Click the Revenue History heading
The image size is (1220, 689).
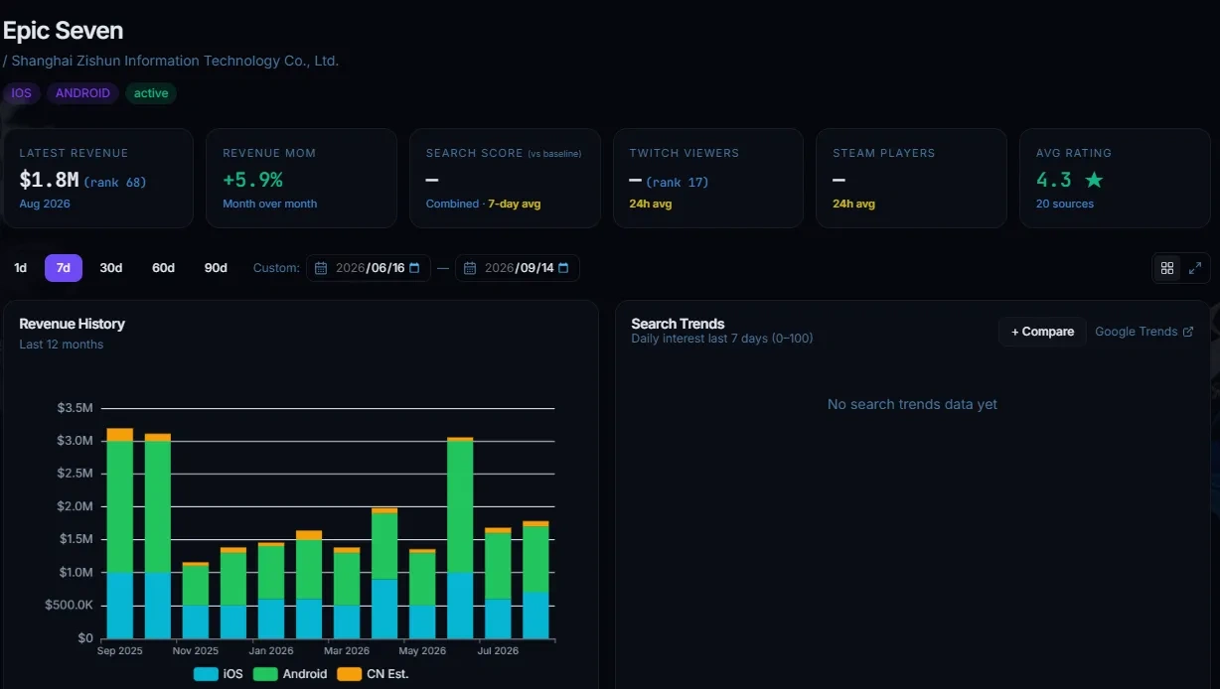click(73, 324)
